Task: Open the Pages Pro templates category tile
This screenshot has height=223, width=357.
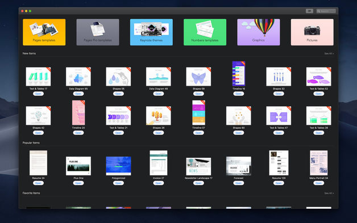Action: point(98,32)
